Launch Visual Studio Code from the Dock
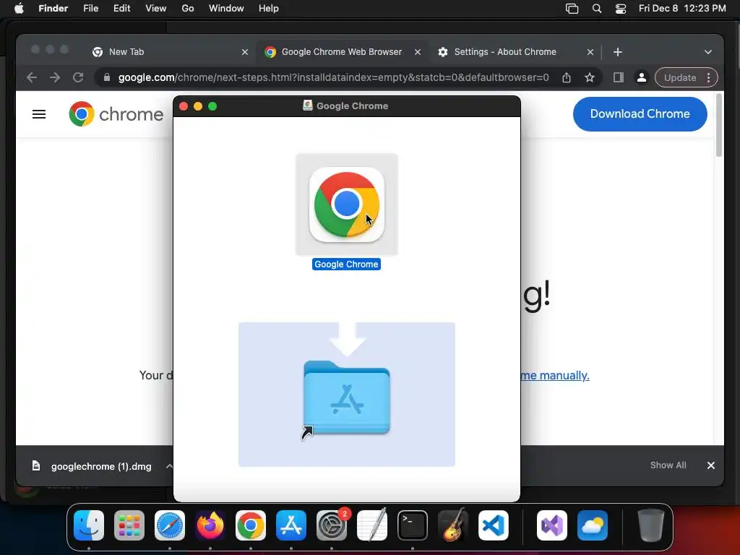 pyautogui.click(x=494, y=525)
